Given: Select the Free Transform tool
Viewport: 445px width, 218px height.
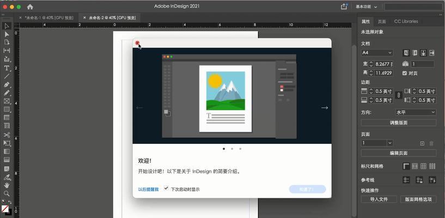Looking at the screenshot, I should (7, 143).
